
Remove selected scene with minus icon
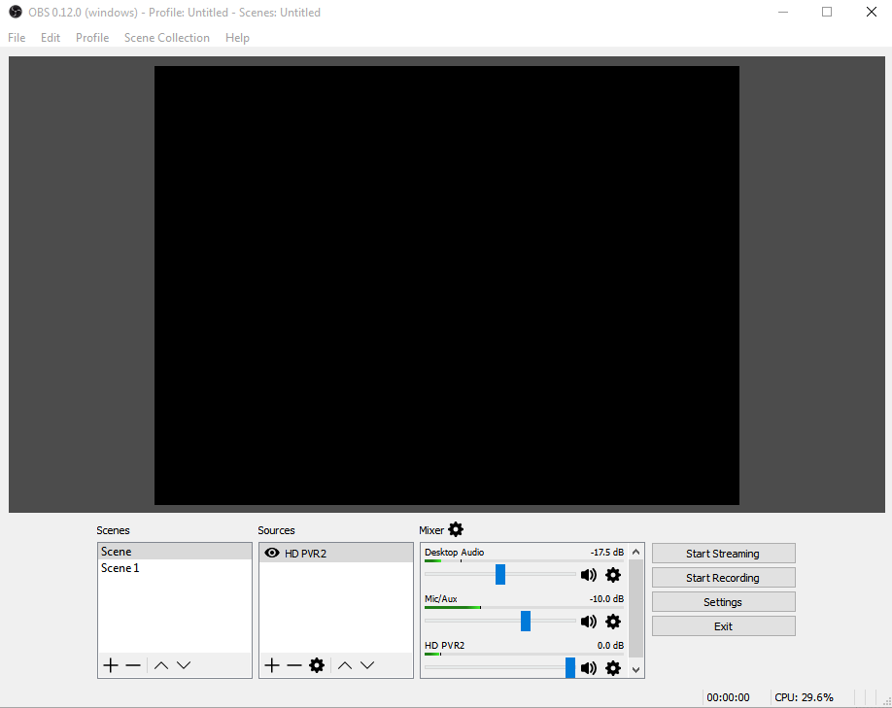point(132,665)
